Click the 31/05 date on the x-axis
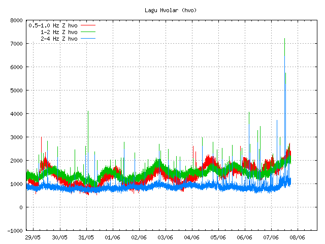 86,237
